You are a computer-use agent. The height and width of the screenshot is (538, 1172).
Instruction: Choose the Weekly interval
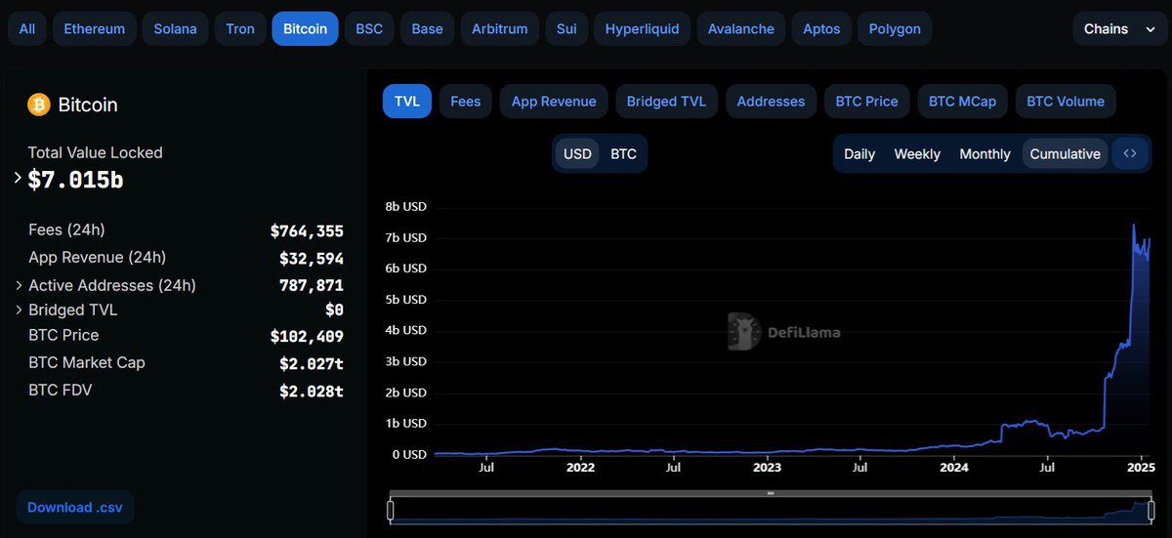click(x=917, y=154)
